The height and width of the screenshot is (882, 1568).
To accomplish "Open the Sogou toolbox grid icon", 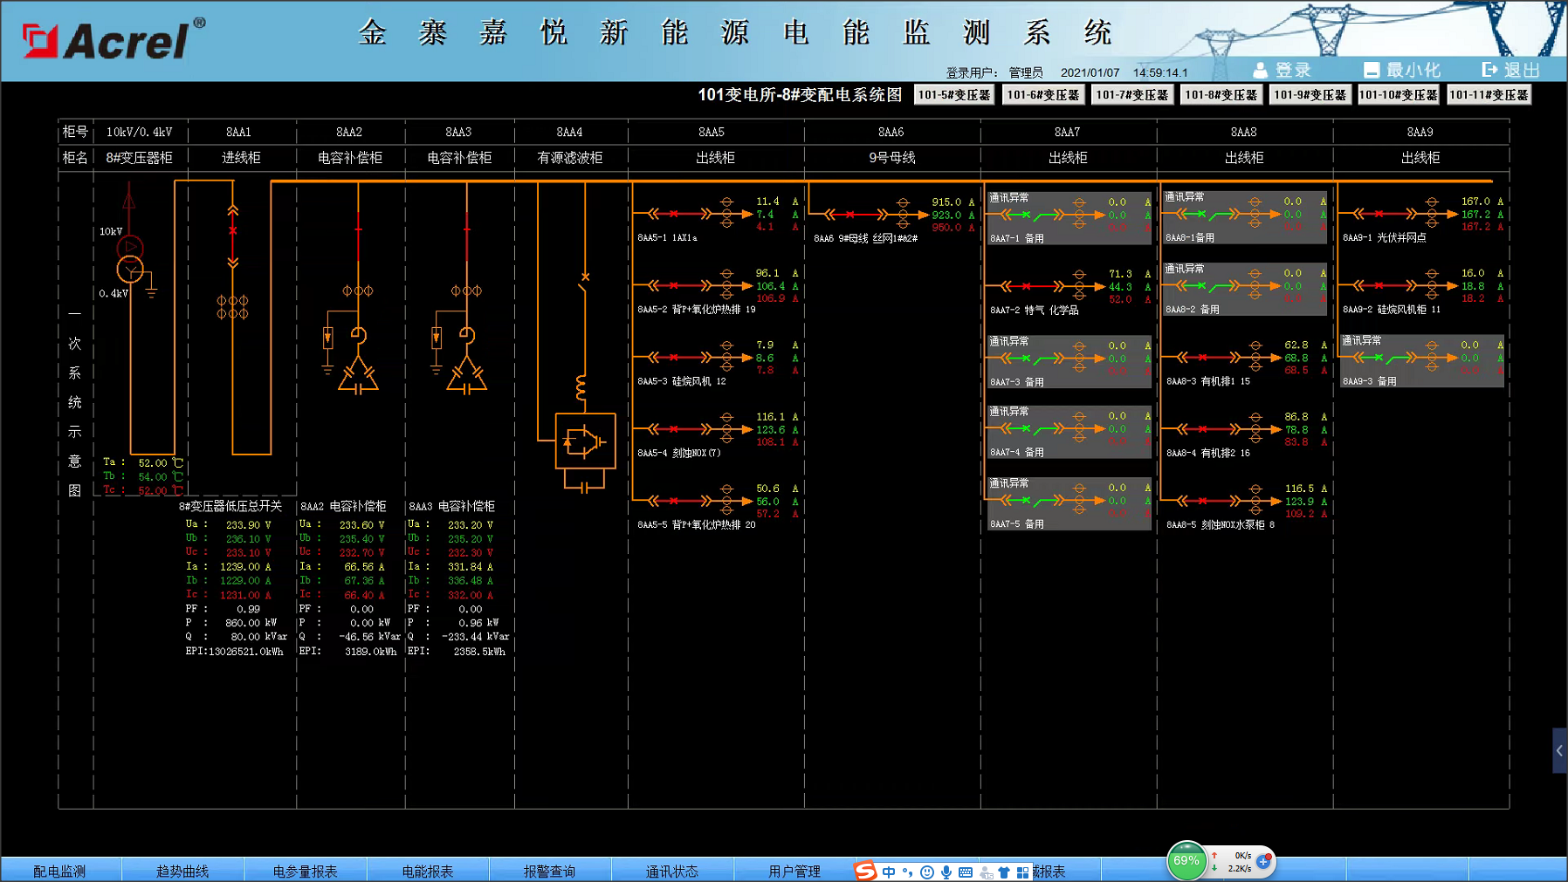I will pos(1022,872).
